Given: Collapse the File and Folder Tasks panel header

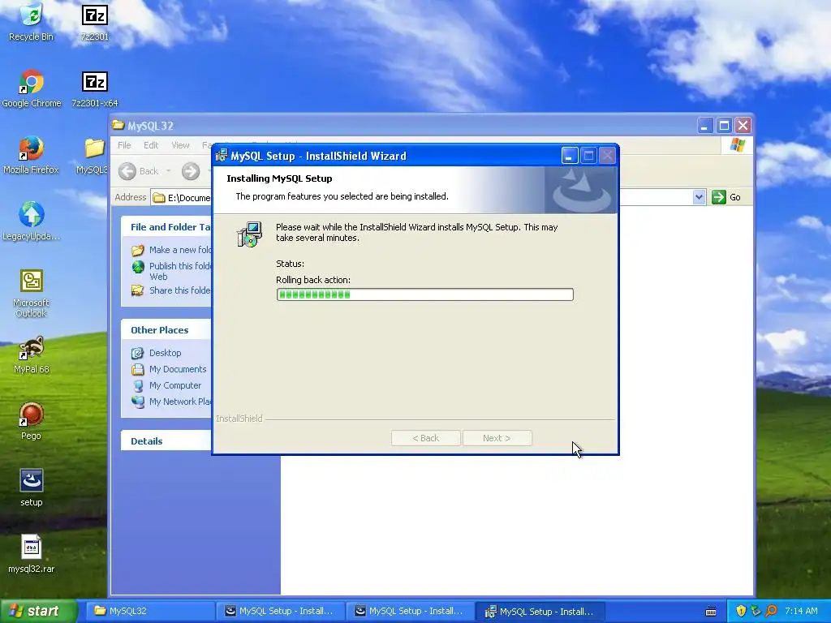Looking at the screenshot, I should (166, 227).
